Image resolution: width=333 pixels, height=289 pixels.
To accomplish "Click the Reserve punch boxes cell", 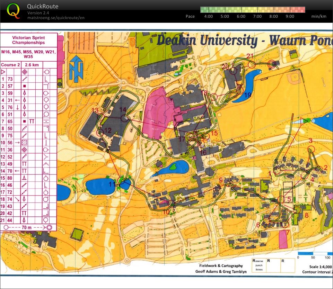I will [259, 265].
